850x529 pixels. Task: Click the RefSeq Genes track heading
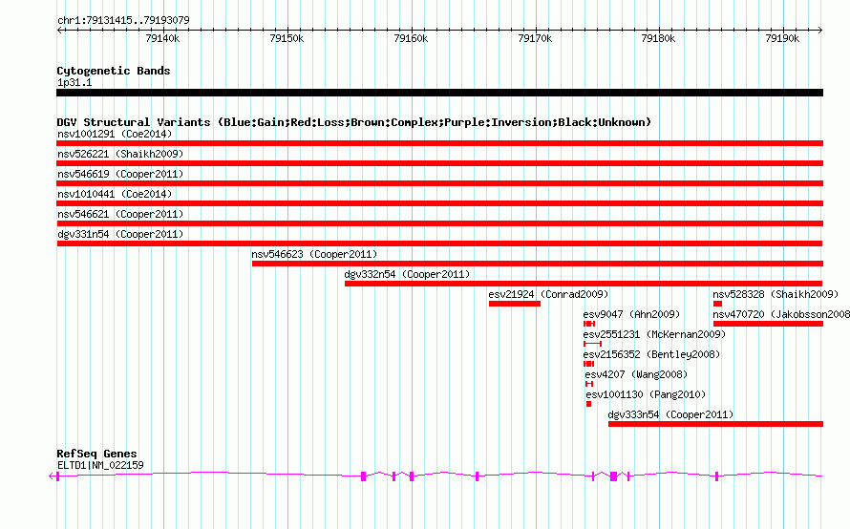96,454
